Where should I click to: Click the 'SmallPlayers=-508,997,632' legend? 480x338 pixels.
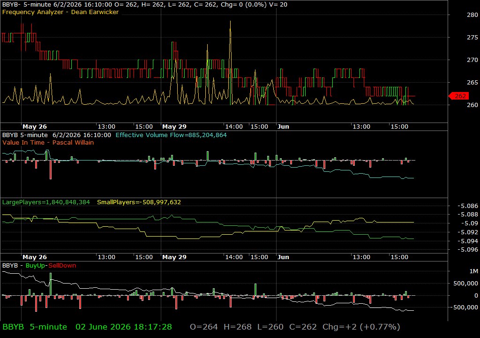[139, 202]
